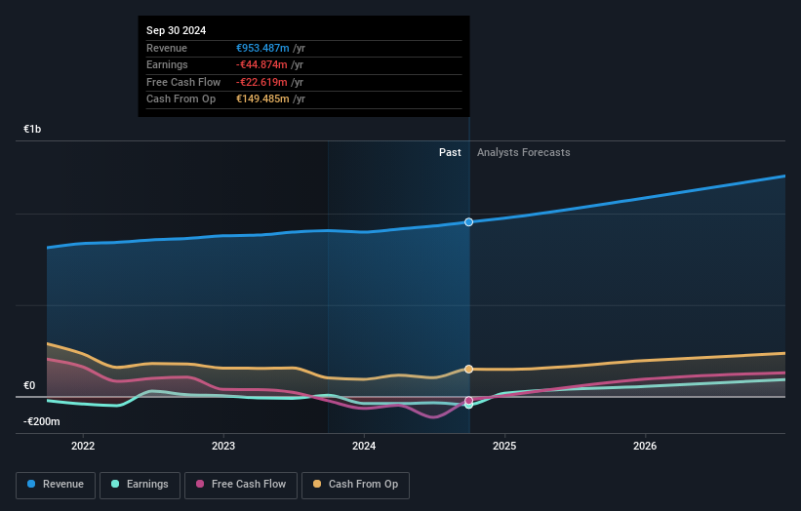Toggle the Revenue legend series
Screen dimensions: 801x511
click(x=56, y=485)
